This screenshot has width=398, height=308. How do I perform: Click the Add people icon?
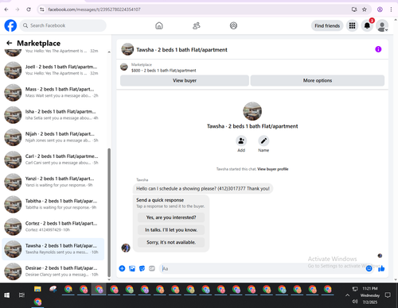point(241,141)
